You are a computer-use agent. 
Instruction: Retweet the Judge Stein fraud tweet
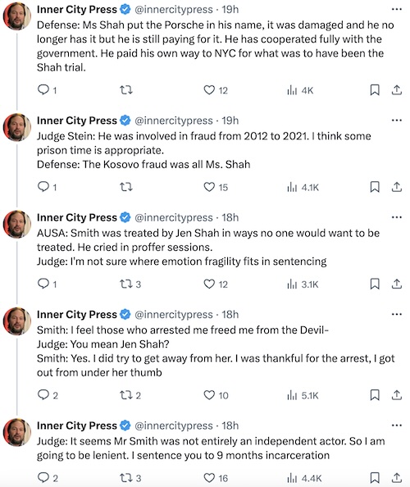pos(126,187)
